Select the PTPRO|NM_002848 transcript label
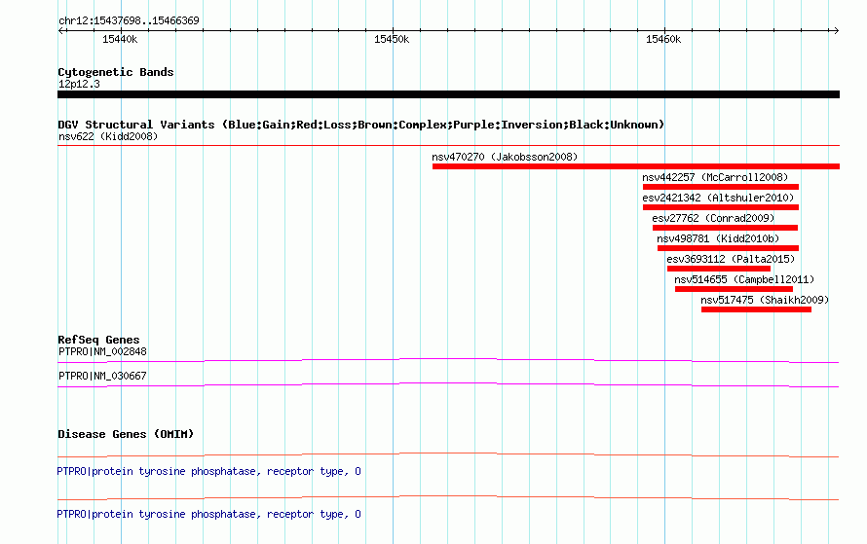 (102, 352)
